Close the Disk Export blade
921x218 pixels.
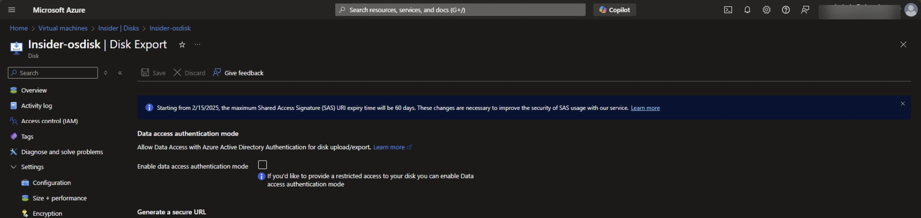coord(903,44)
